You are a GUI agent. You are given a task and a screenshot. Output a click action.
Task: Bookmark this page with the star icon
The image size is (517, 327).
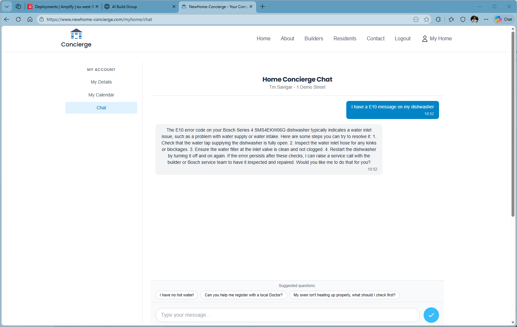[426, 19]
